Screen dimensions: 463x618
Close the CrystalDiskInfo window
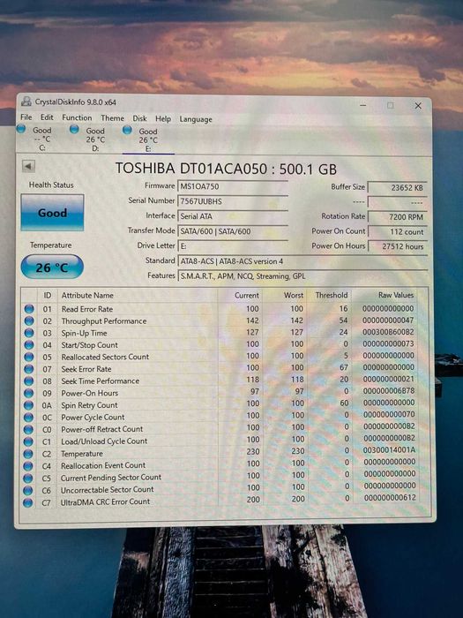click(x=418, y=106)
